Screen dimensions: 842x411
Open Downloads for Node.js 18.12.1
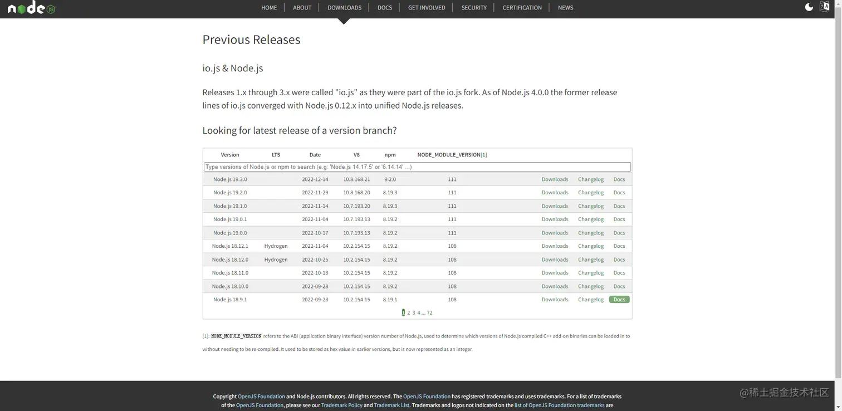point(555,246)
